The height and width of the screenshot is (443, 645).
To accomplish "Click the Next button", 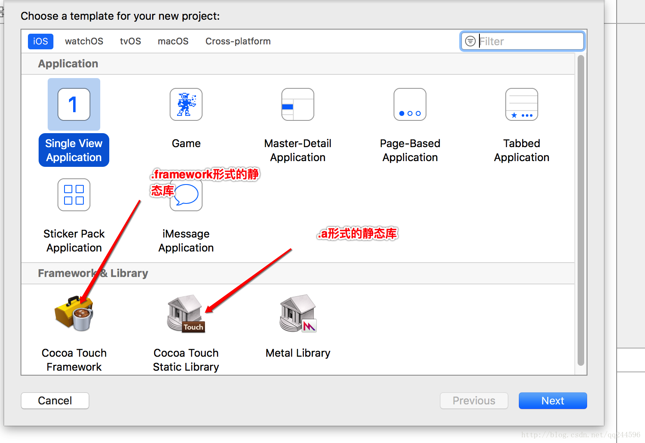I will coord(553,401).
